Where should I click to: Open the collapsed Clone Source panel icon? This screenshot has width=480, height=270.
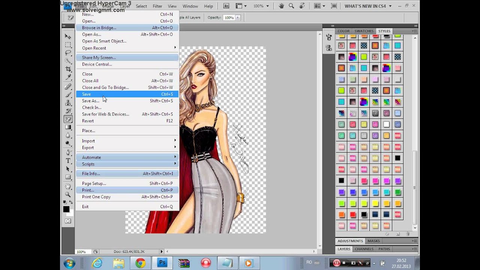[329, 48]
